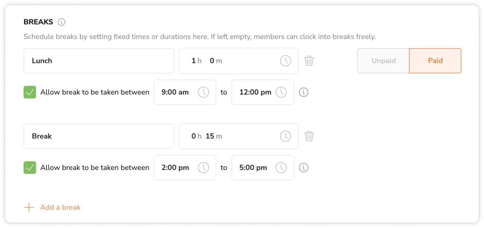484x228 pixels.
Task: Edit the Break name field
Action: (99, 136)
